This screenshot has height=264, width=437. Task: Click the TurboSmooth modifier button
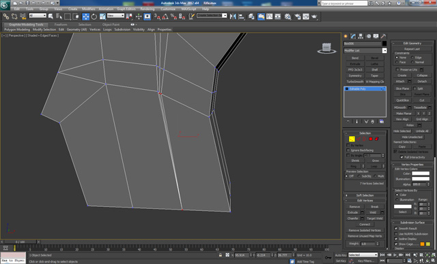355,82
